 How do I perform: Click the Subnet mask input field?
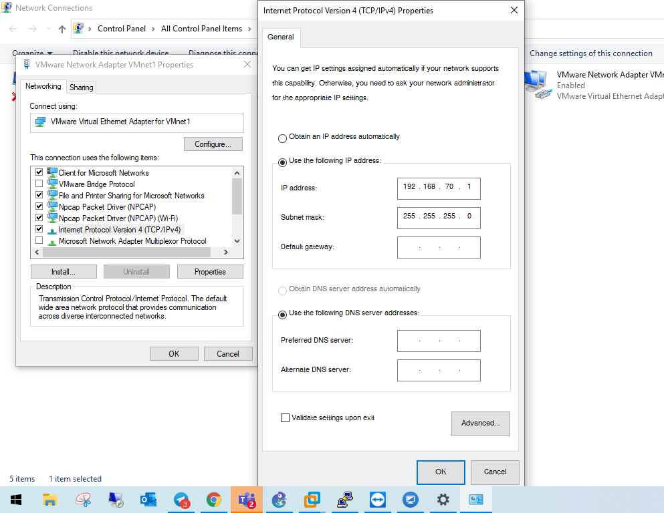coord(439,218)
